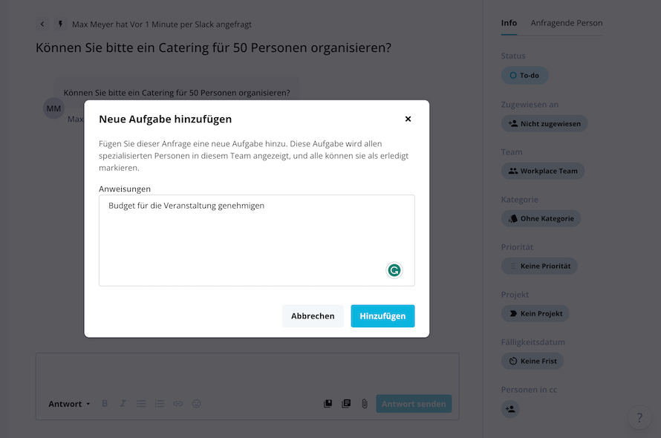Click the Grammarly icon in the instructions field
Viewport: 661px width, 438px height.
tap(394, 270)
